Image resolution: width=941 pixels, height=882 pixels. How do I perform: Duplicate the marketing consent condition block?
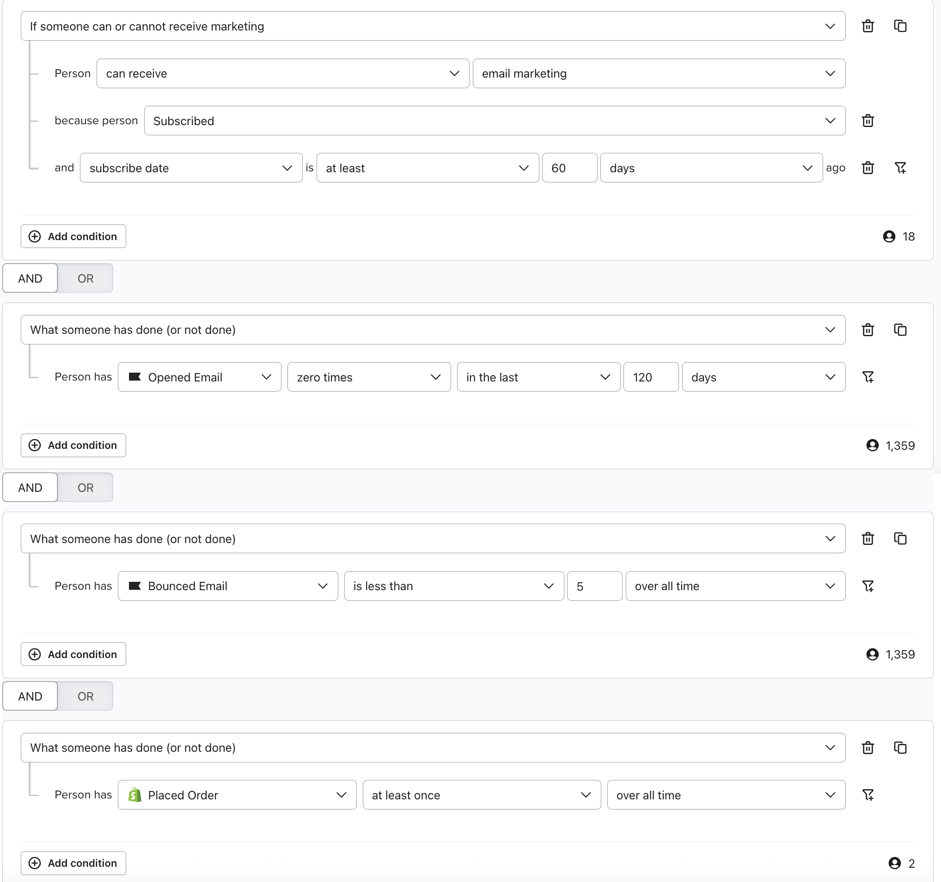click(x=899, y=26)
